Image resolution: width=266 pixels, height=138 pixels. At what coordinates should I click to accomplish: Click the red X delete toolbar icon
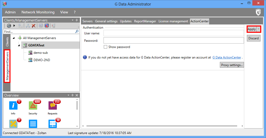(34, 26)
